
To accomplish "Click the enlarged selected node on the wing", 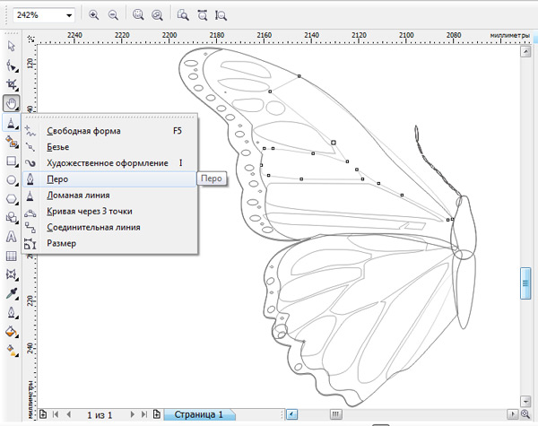I will 334,143.
